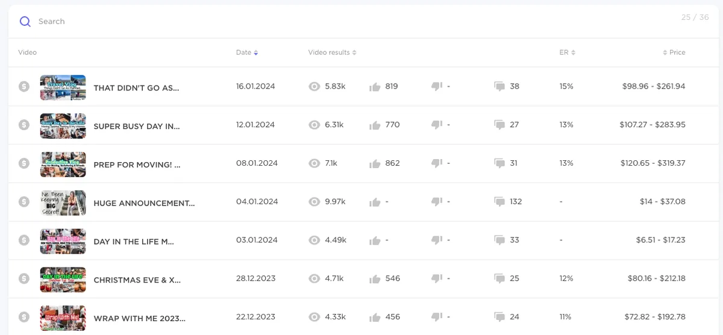Click thumbs-up icon beside 862 likes
723x335 pixels.
(x=375, y=163)
